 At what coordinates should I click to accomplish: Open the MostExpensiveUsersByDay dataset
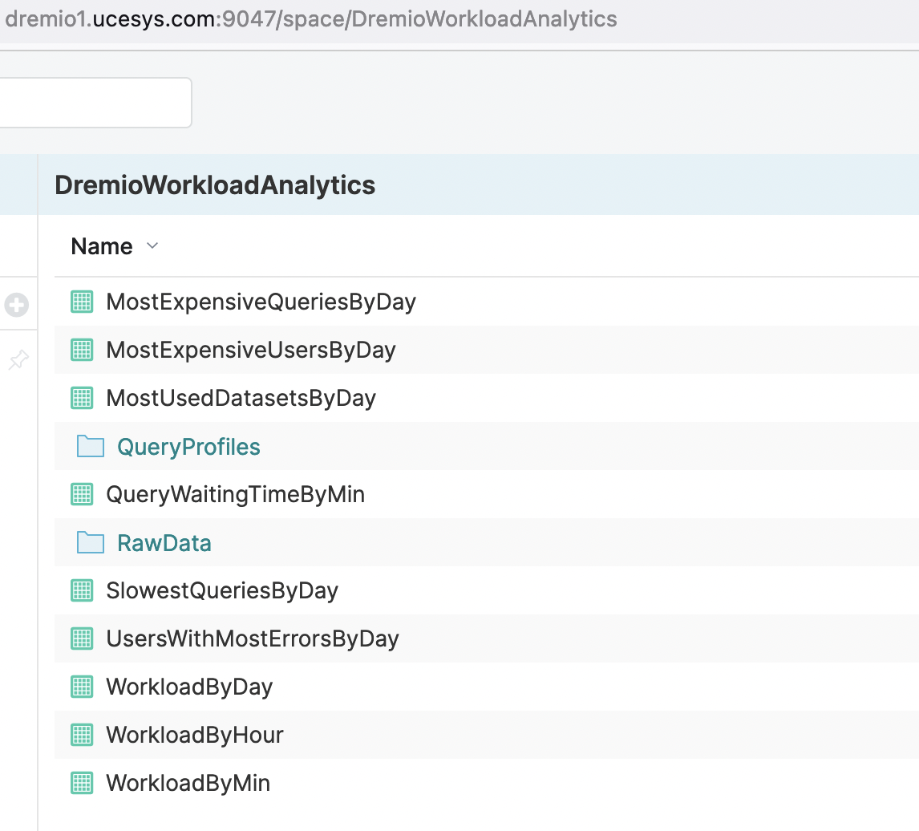(x=251, y=351)
